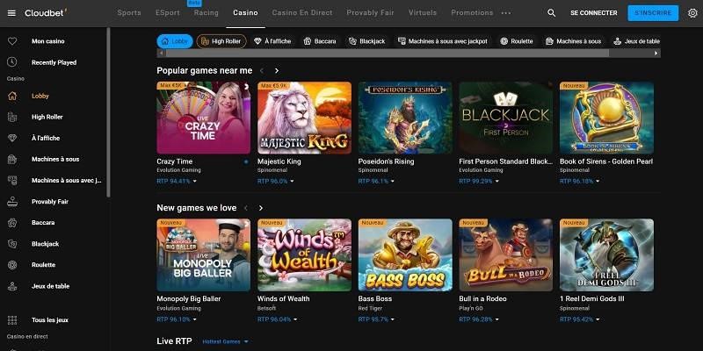Screen dimensions: 703x351
Task: Open the Promotions navigation tab
Action: pos(472,13)
